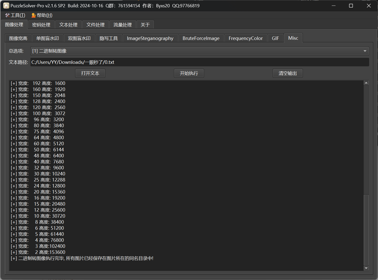Switch to the 图像处理 main tab
Screen dimensions: 378x280
pyautogui.click(x=14, y=25)
